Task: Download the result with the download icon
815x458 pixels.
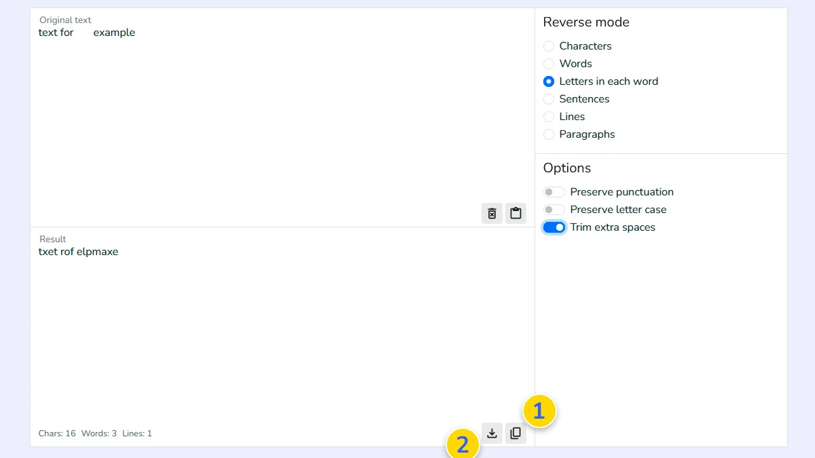Action: pyautogui.click(x=491, y=433)
